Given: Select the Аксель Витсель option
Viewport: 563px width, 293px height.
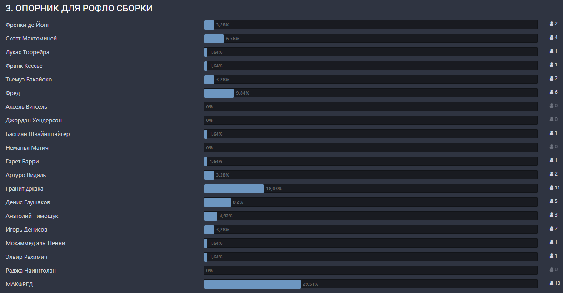Looking at the screenshot, I should pyautogui.click(x=26, y=107).
